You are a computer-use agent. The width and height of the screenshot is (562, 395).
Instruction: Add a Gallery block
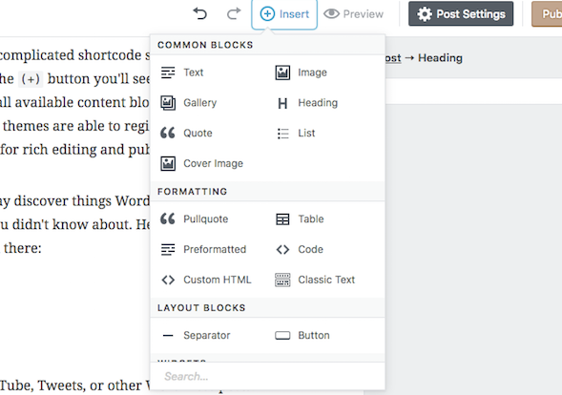coord(200,103)
